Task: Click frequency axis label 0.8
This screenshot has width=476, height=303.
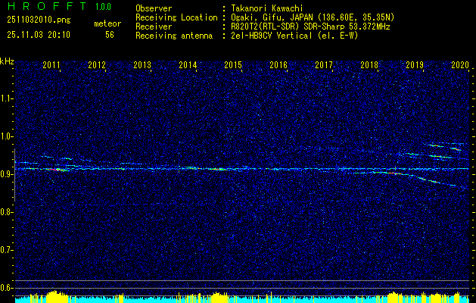Action: (7, 212)
